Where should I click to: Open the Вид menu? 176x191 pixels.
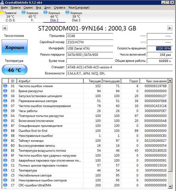39,8
